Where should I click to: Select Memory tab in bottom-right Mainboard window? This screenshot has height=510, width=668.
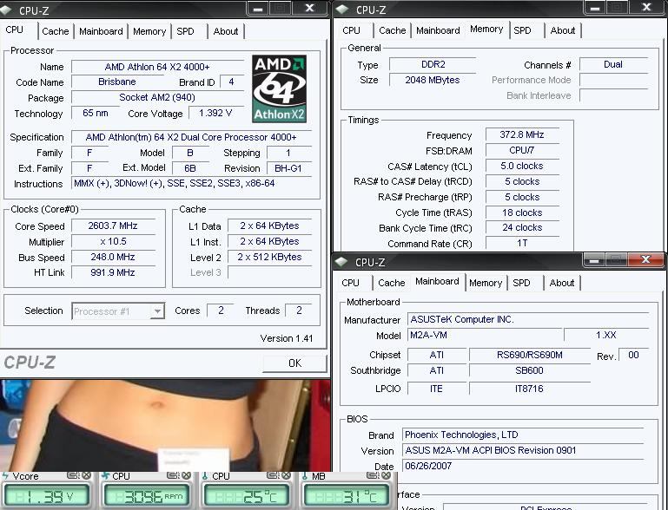pos(486,283)
